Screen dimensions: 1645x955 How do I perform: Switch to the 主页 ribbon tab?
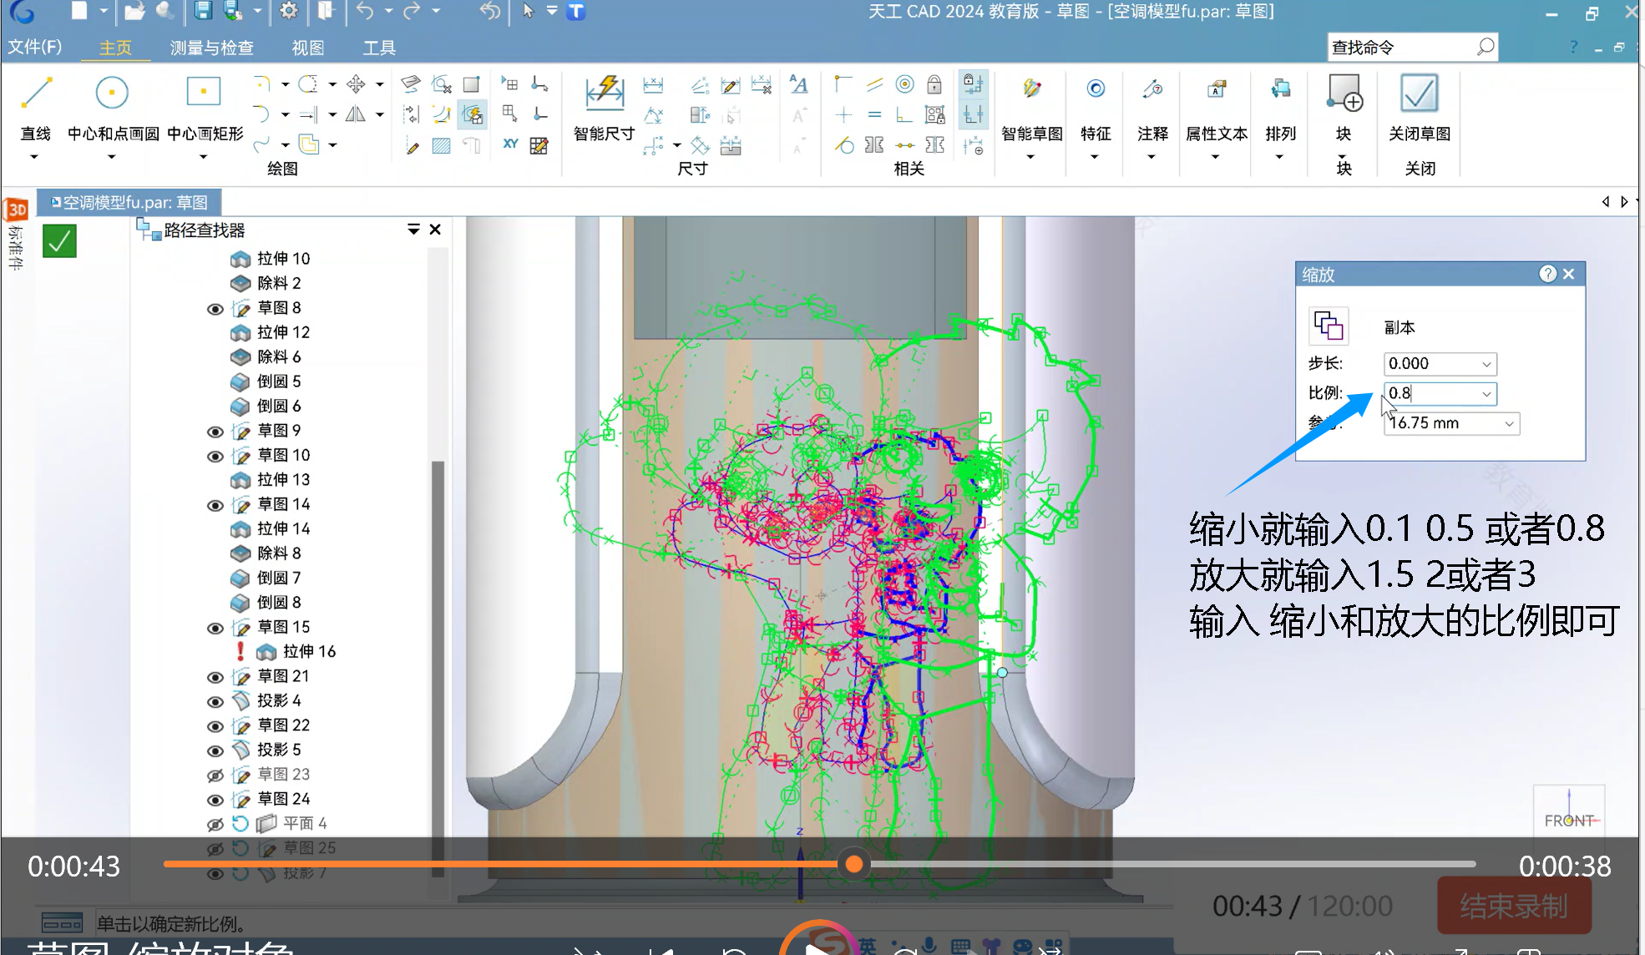115,48
